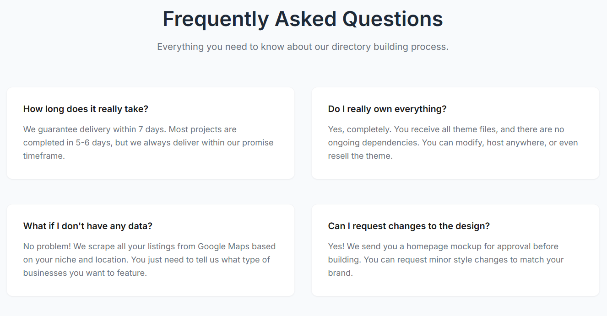Image resolution: width=607 pixels, height=316 pixels.
Task: Click the word "brand." ending the design answer
Action: [x=340, y=273]
